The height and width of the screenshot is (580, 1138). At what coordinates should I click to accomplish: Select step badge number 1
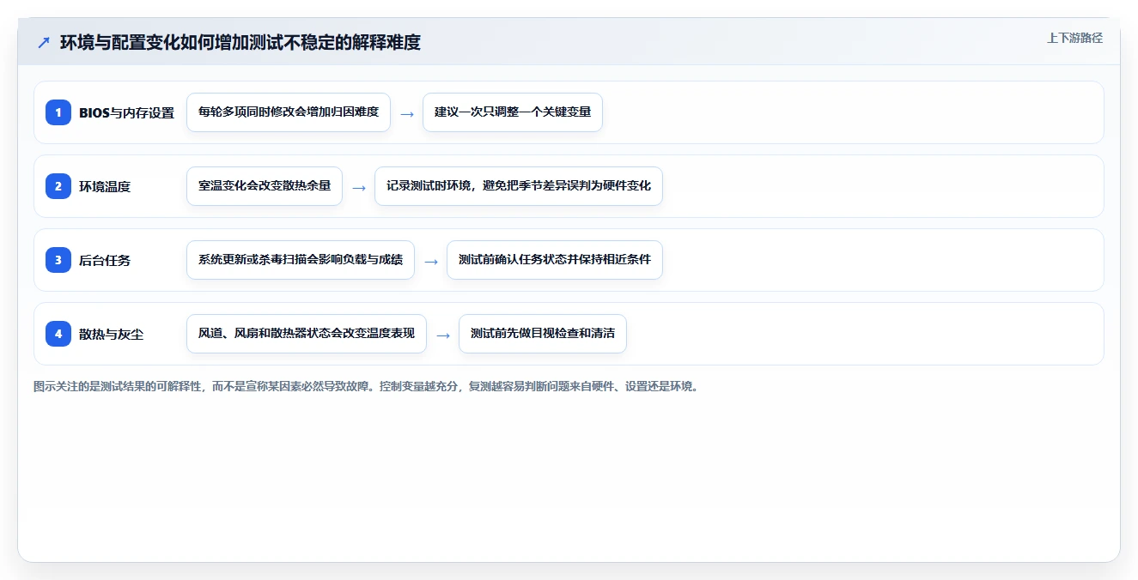58,112
